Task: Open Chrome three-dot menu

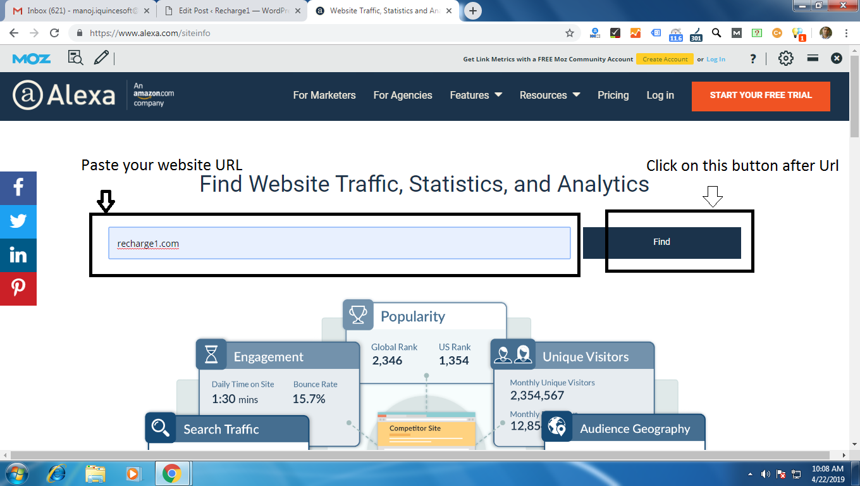Action: (845, 33)
